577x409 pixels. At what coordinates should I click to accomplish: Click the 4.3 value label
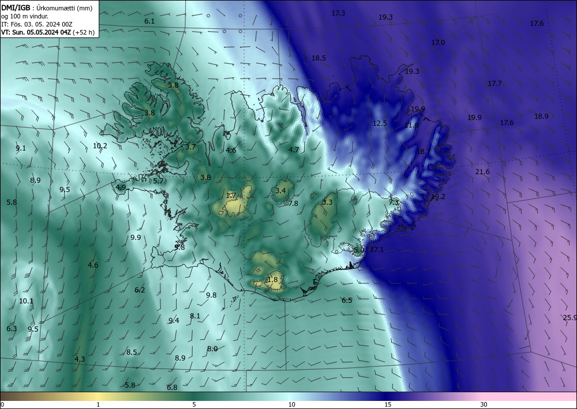pos(80,359)
